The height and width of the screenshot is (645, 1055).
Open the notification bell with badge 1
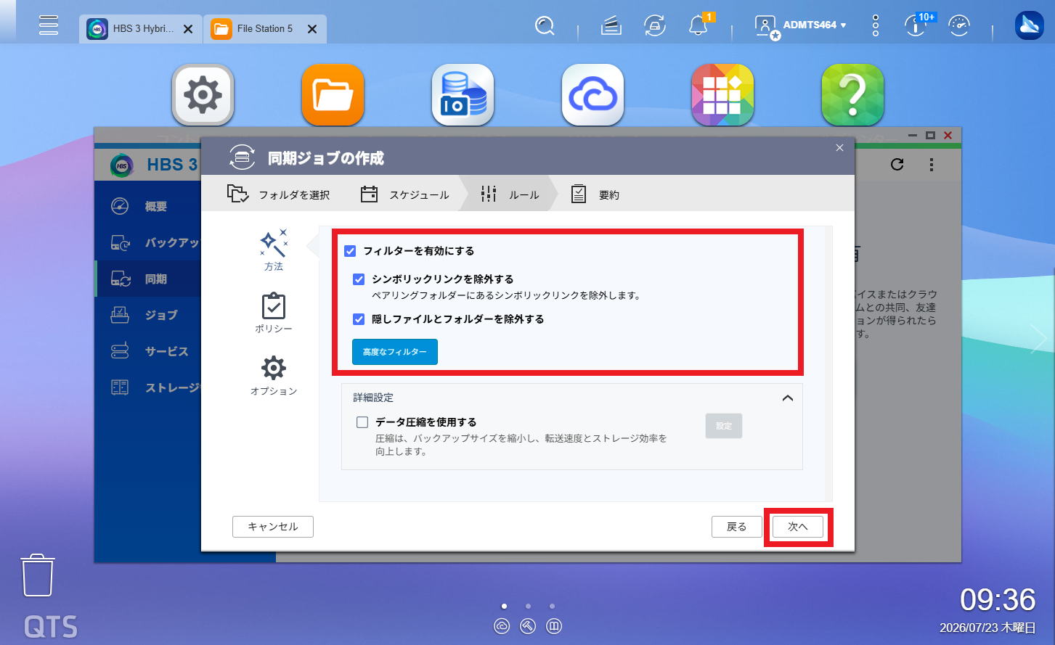(698, 26)
